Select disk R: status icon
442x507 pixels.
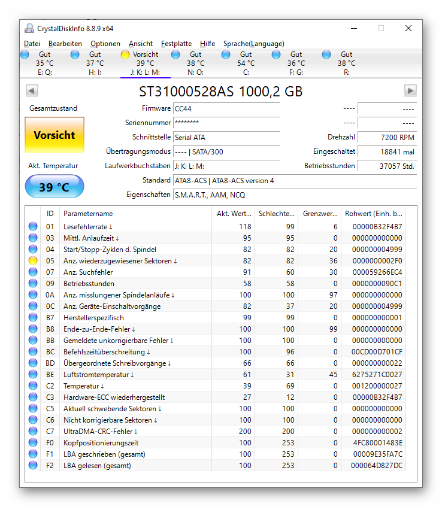[x=326, y=54]
